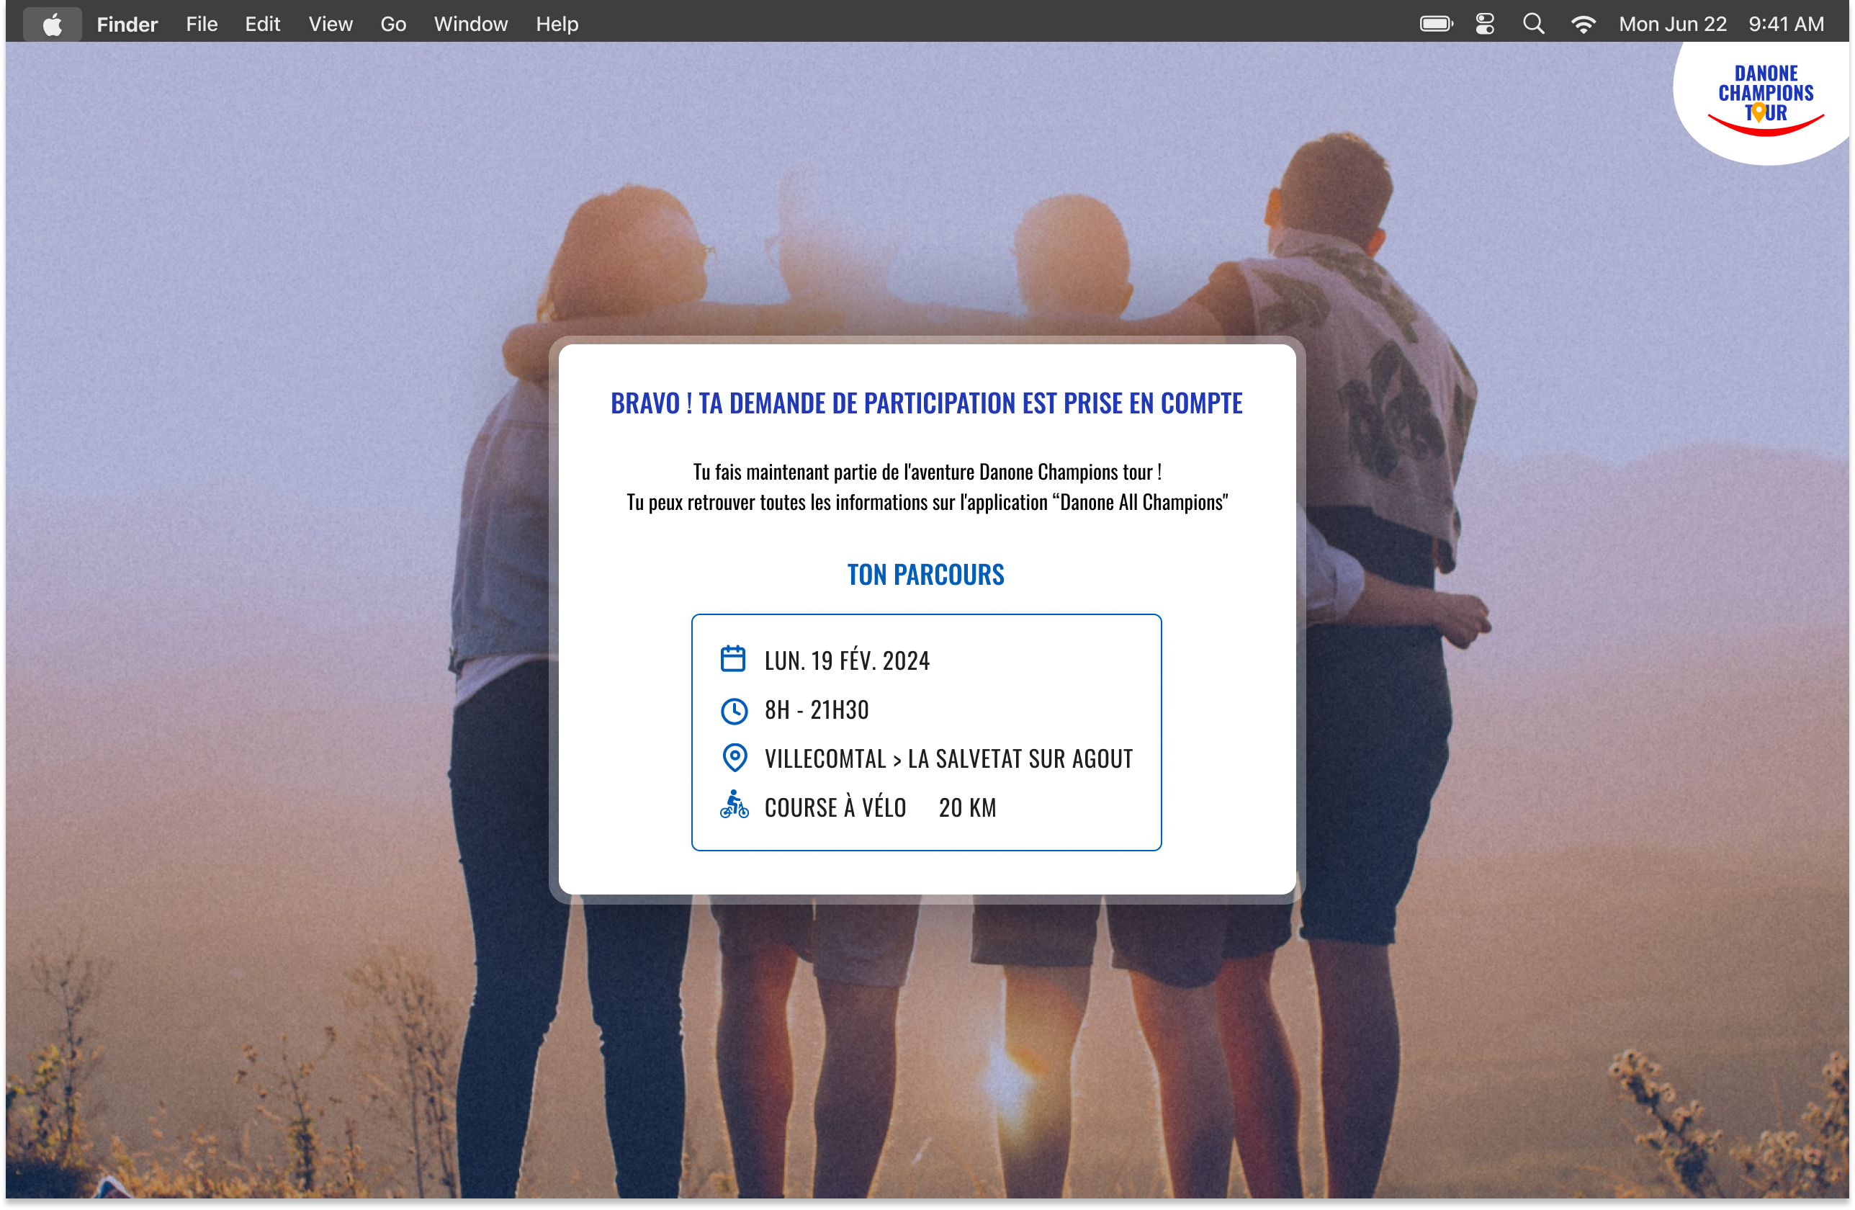Click the COURSE À VÉLO label
Image resolution: width=1855 pixels, height=1210 pixels.
click(x=835, y=807)
